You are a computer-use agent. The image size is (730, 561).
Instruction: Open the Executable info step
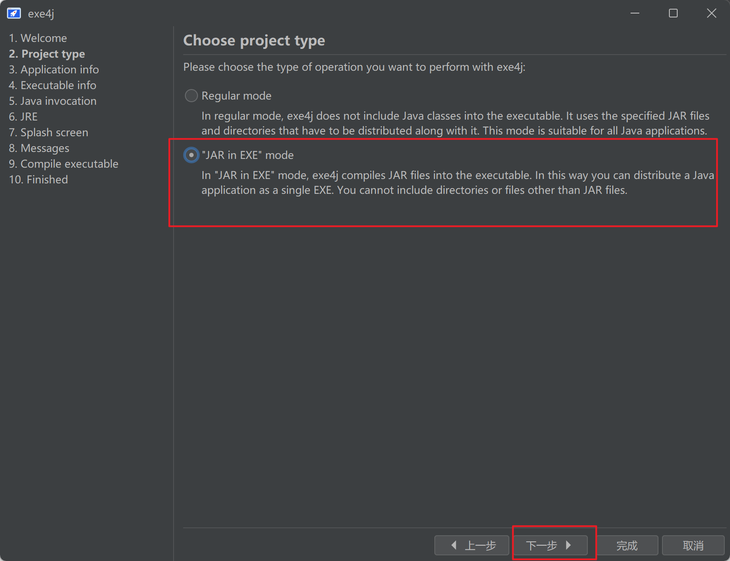52,85
